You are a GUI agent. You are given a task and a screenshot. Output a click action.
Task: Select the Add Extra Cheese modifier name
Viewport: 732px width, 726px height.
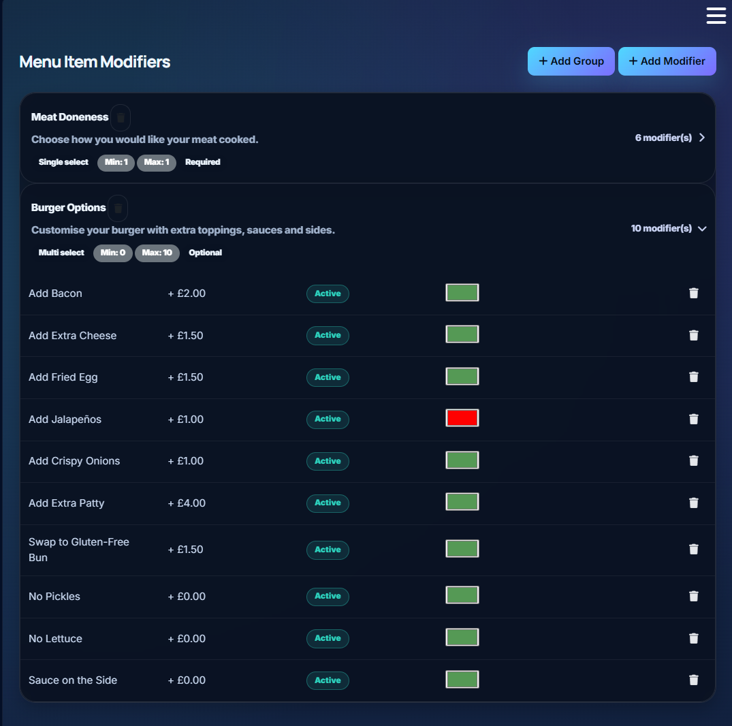tap(72, 335)
